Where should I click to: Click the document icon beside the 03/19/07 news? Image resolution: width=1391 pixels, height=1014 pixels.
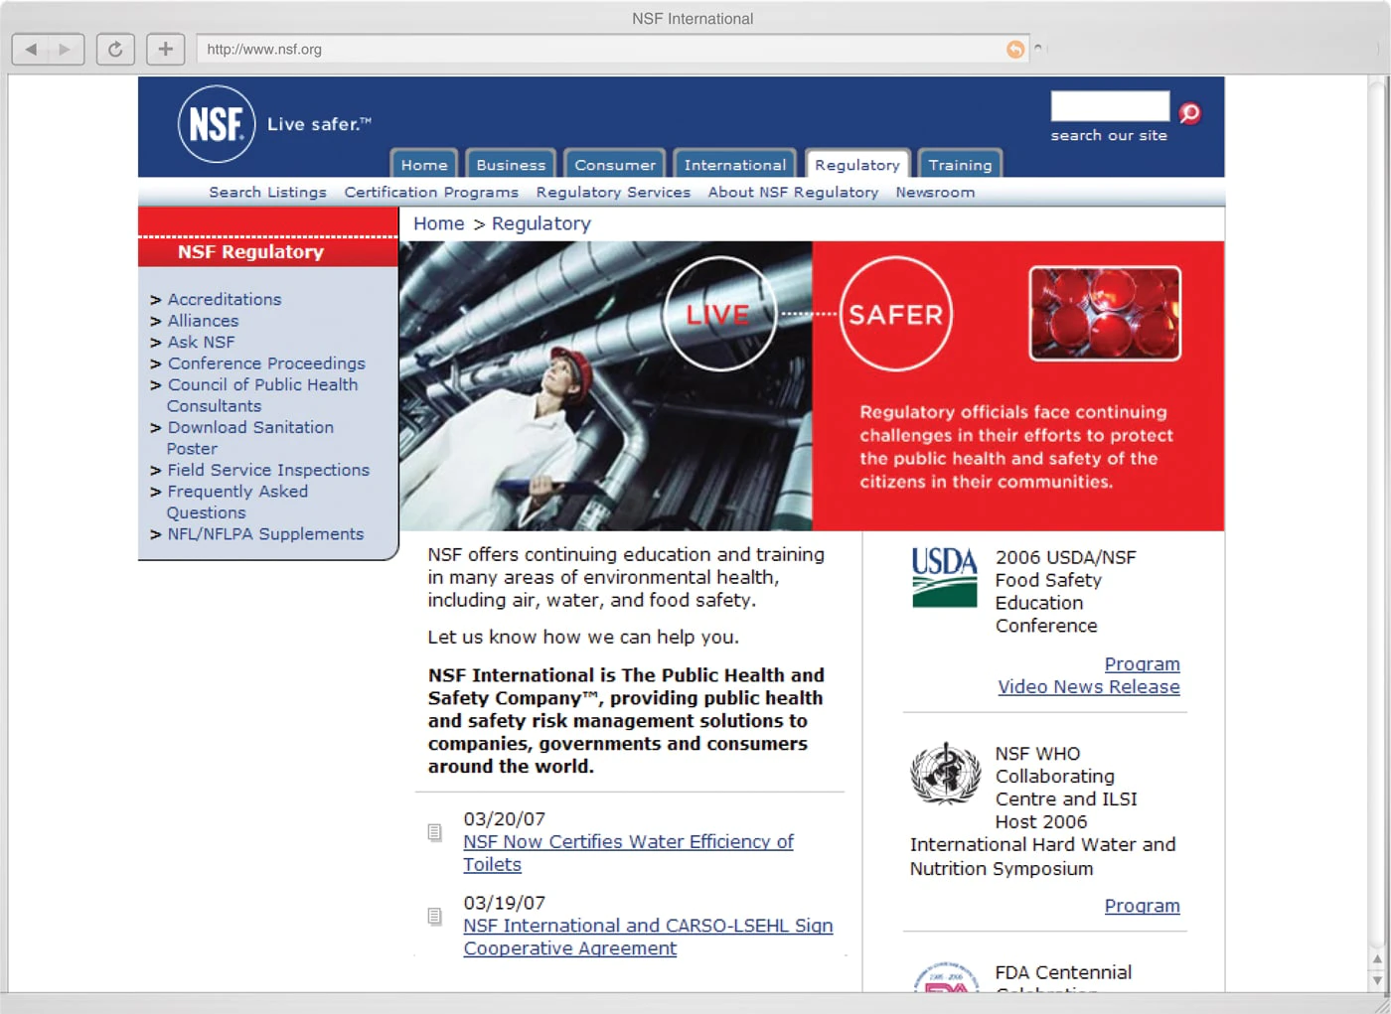click(x=434, y=916)
